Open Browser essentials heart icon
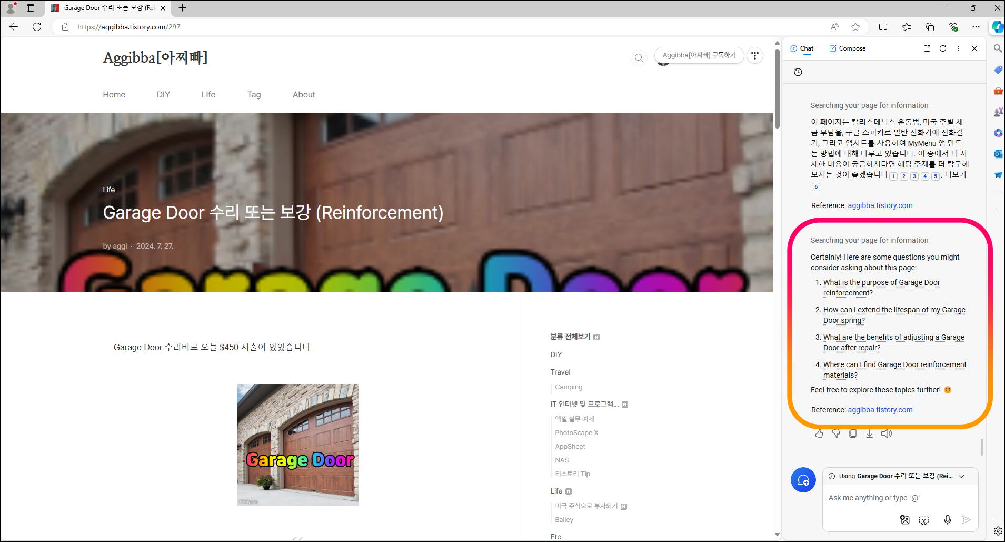 click(x=953, y=27)
